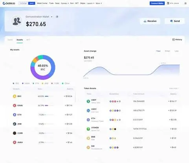Open Trade in navigation
Screen dimensions: 189x163
pyautogui.click(x=51, y=3)
